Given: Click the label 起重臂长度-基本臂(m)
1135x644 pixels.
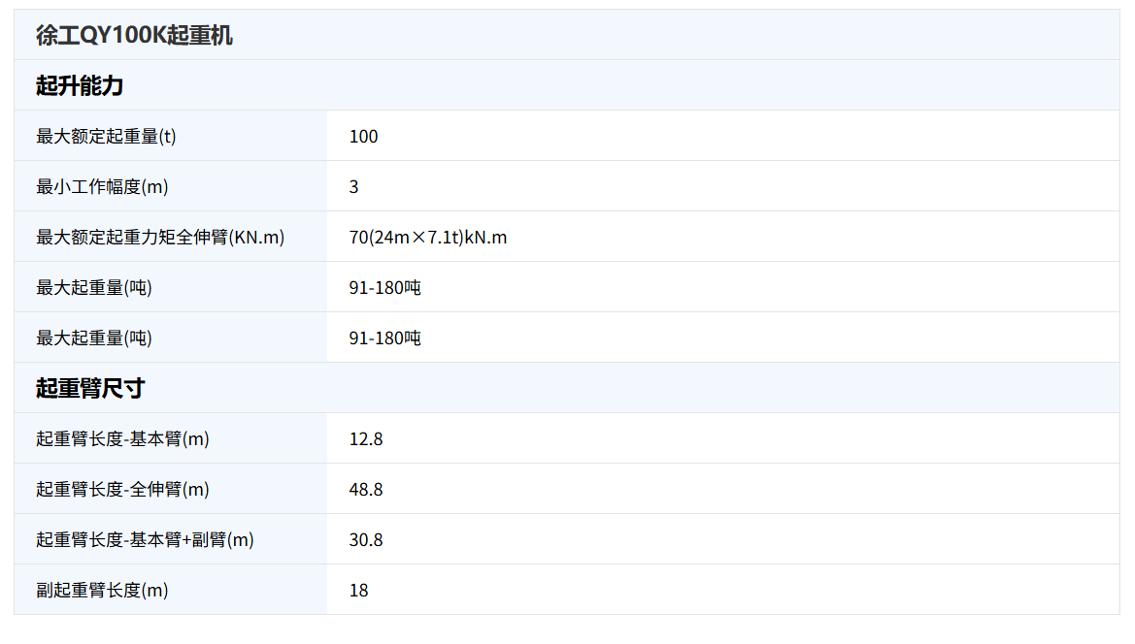Looking at the screenshot, I should point(122,439).
